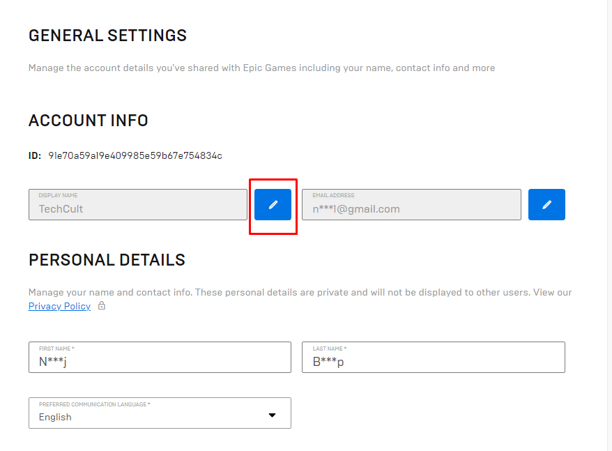
Task: Click the pencil icon beside Display Name
Action: [273, 205]
